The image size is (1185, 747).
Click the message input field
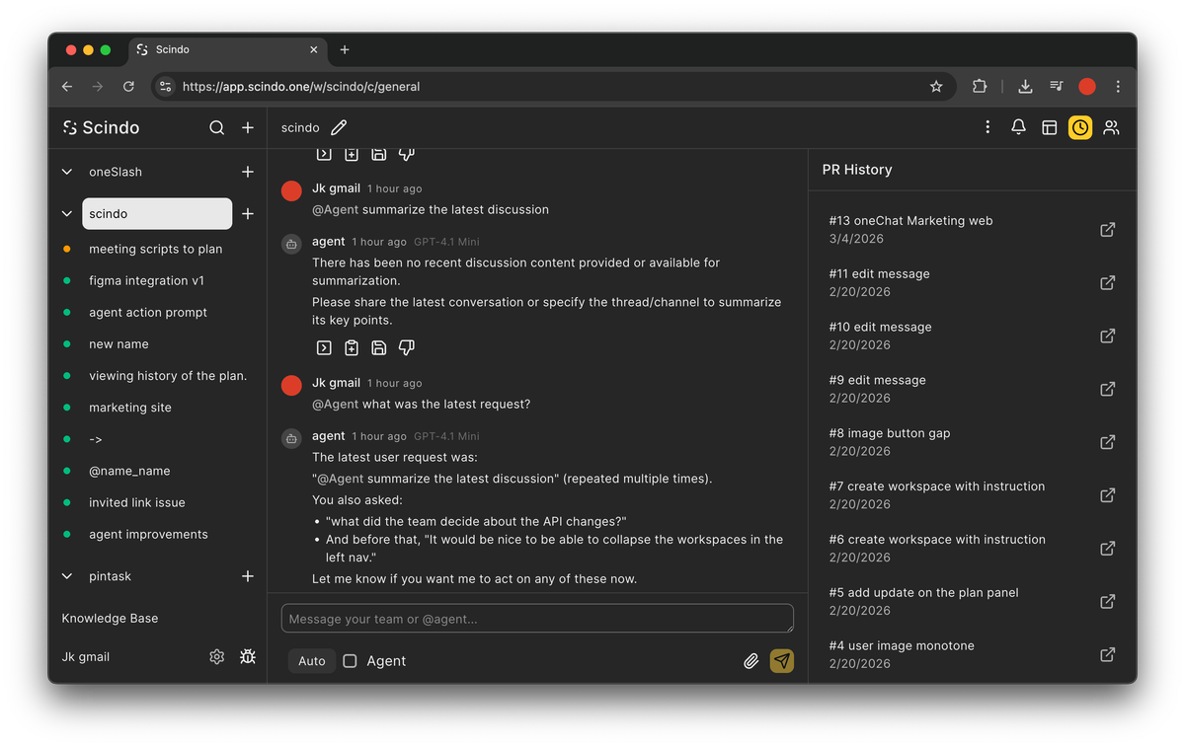coord(537,619)
